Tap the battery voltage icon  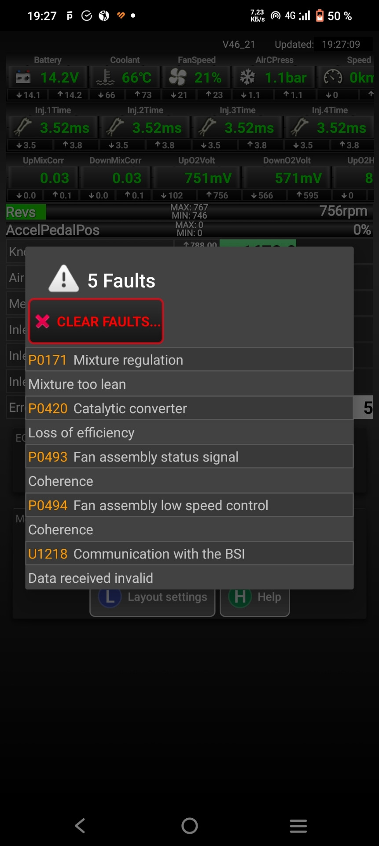pyautogui.click(x=23, y=78)
